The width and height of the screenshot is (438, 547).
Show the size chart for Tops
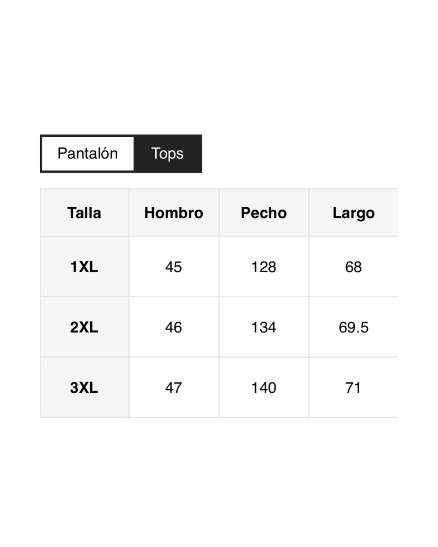point(167,154)
